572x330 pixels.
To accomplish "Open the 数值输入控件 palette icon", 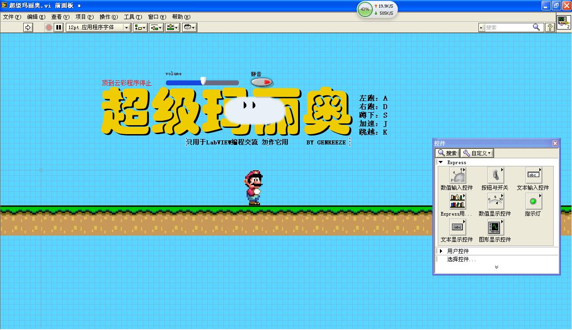I will click(457, 175).
